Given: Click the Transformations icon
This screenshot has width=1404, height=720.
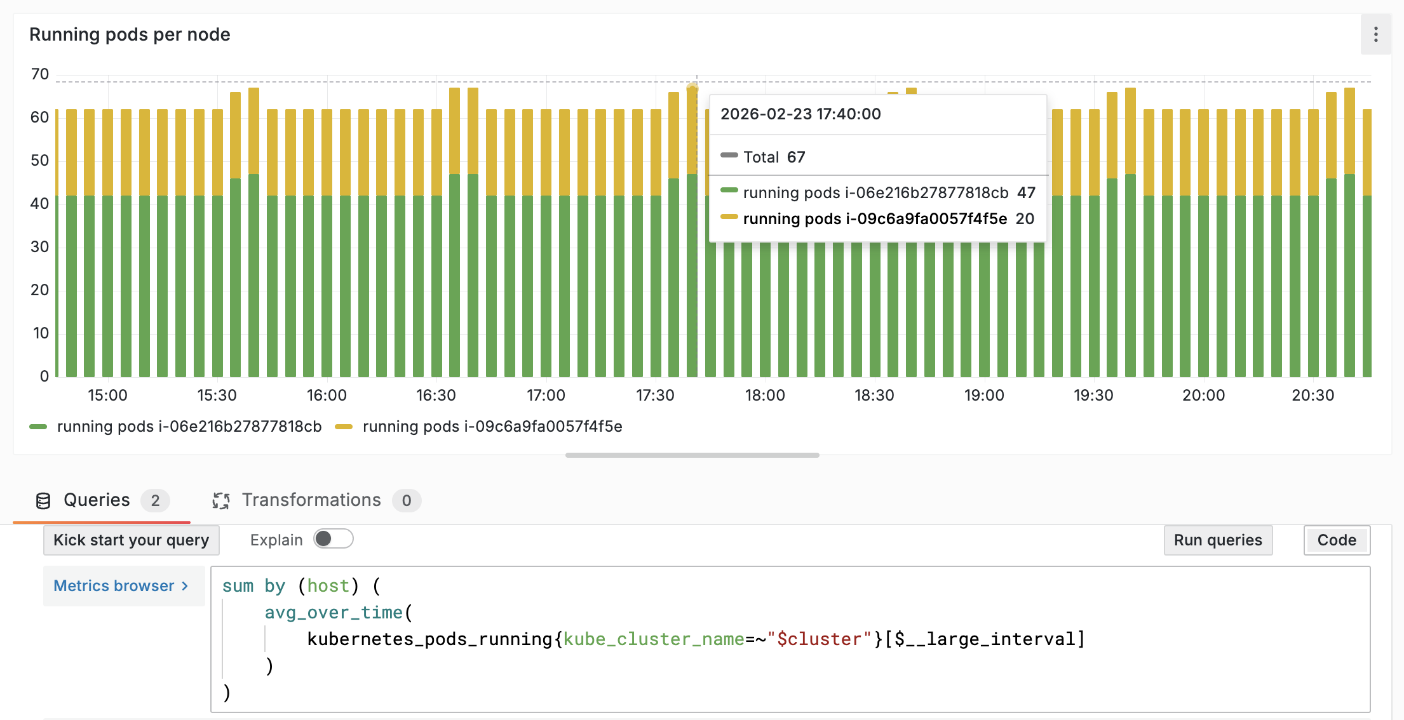Looking at the screenshot, I should pyautogui.click(x=220, y=501).
